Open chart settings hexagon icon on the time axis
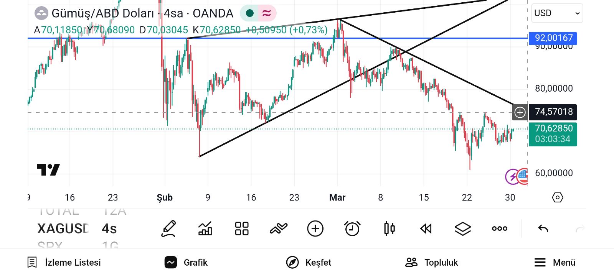 (557, 197)
